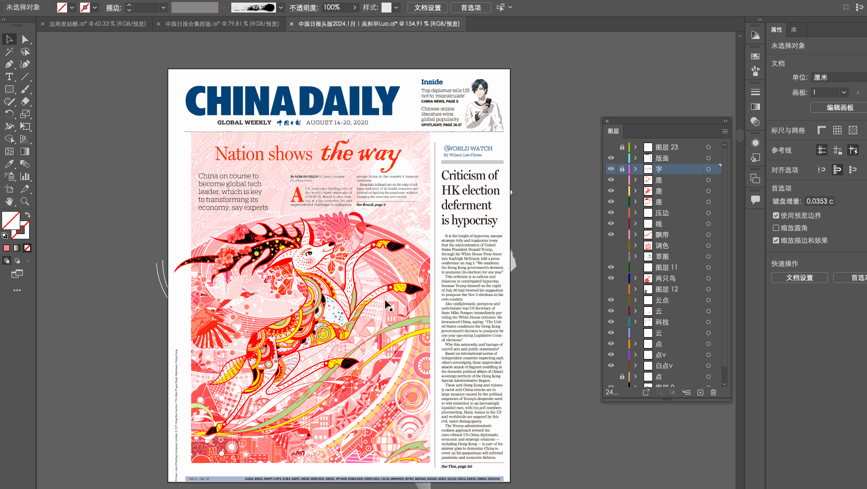Toggle 缩放描边和效果 checkbox

click(776, 240)
